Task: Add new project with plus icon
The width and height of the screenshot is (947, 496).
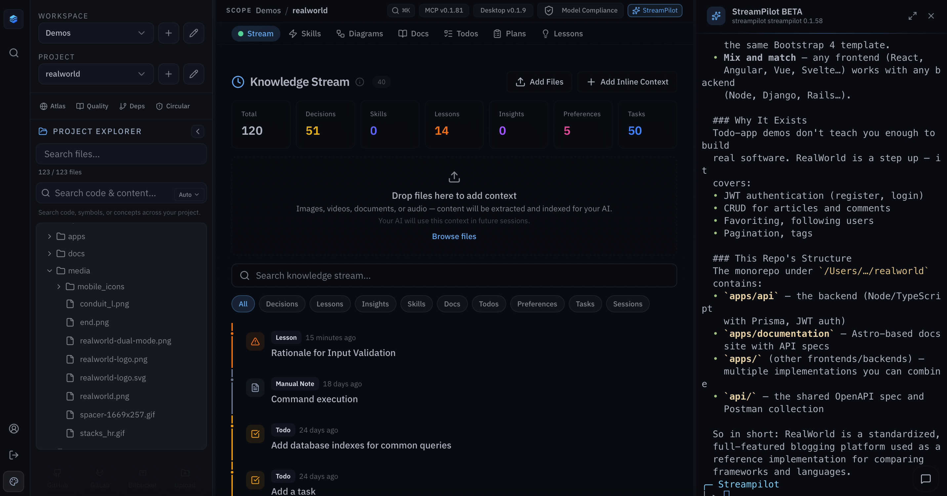Action: (168, 74)
